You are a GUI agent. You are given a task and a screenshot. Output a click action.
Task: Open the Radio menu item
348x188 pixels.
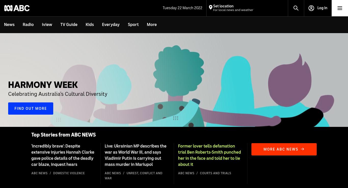coord(28,25)
